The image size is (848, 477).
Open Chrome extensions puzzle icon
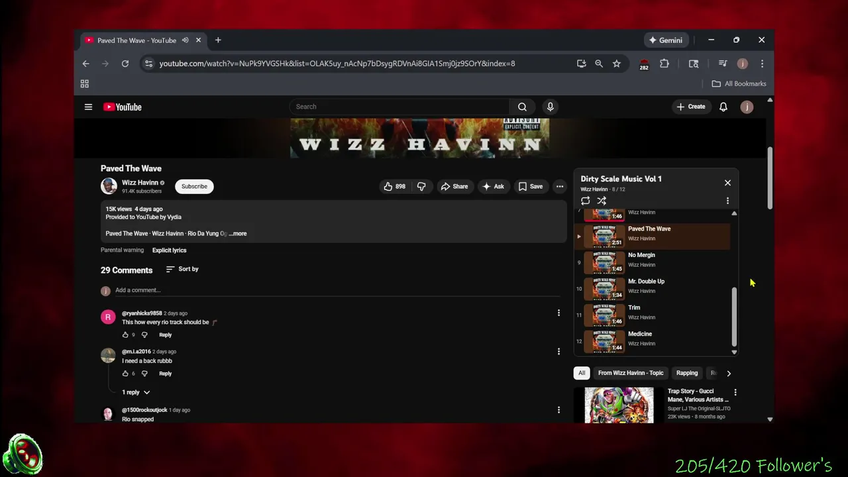(x=664, y=64)
